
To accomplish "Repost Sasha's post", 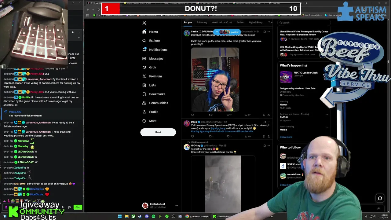I will tap(211, 115).
